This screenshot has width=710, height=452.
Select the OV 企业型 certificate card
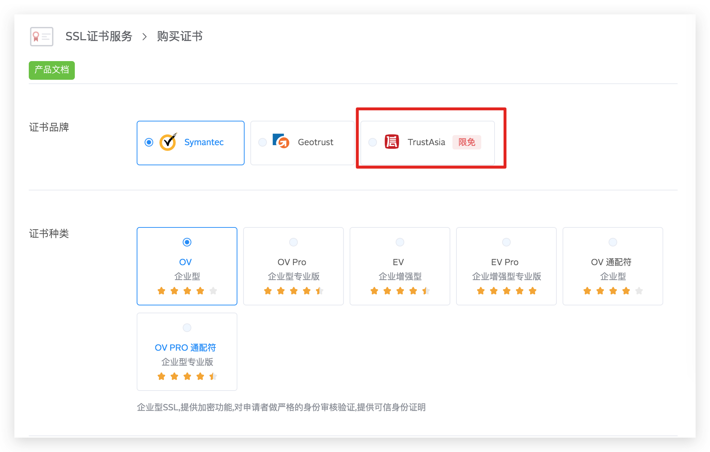187,266
